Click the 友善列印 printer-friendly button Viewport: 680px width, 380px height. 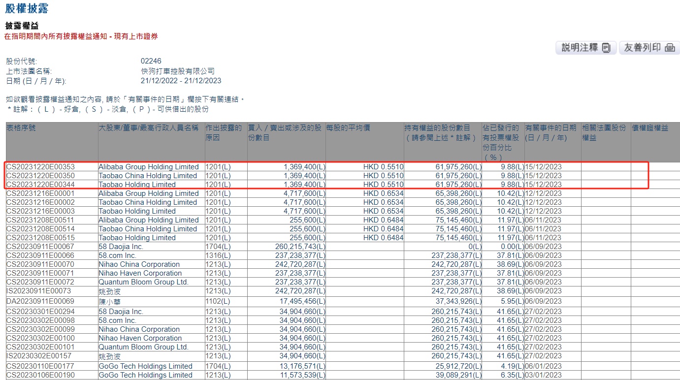point(649,48)
